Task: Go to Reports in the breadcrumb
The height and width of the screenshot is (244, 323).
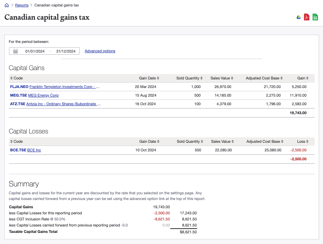Action: coord(22,5)
